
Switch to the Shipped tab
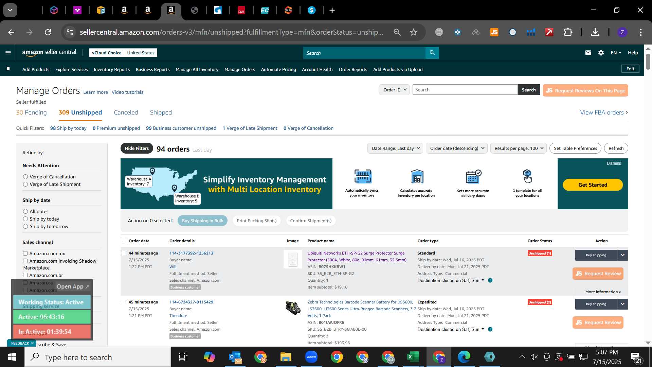coord(161,112)
